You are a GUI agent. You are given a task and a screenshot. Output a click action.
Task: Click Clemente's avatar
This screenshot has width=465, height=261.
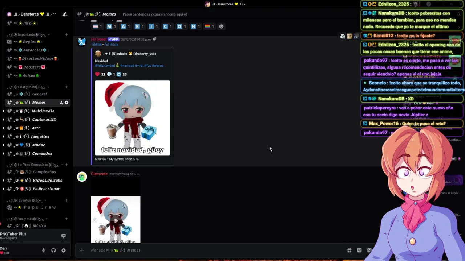pyautogui.click(x=82, y=177)
